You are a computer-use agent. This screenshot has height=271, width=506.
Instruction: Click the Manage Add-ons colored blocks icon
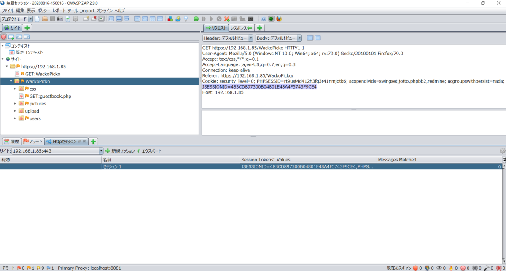pos(170,19)
